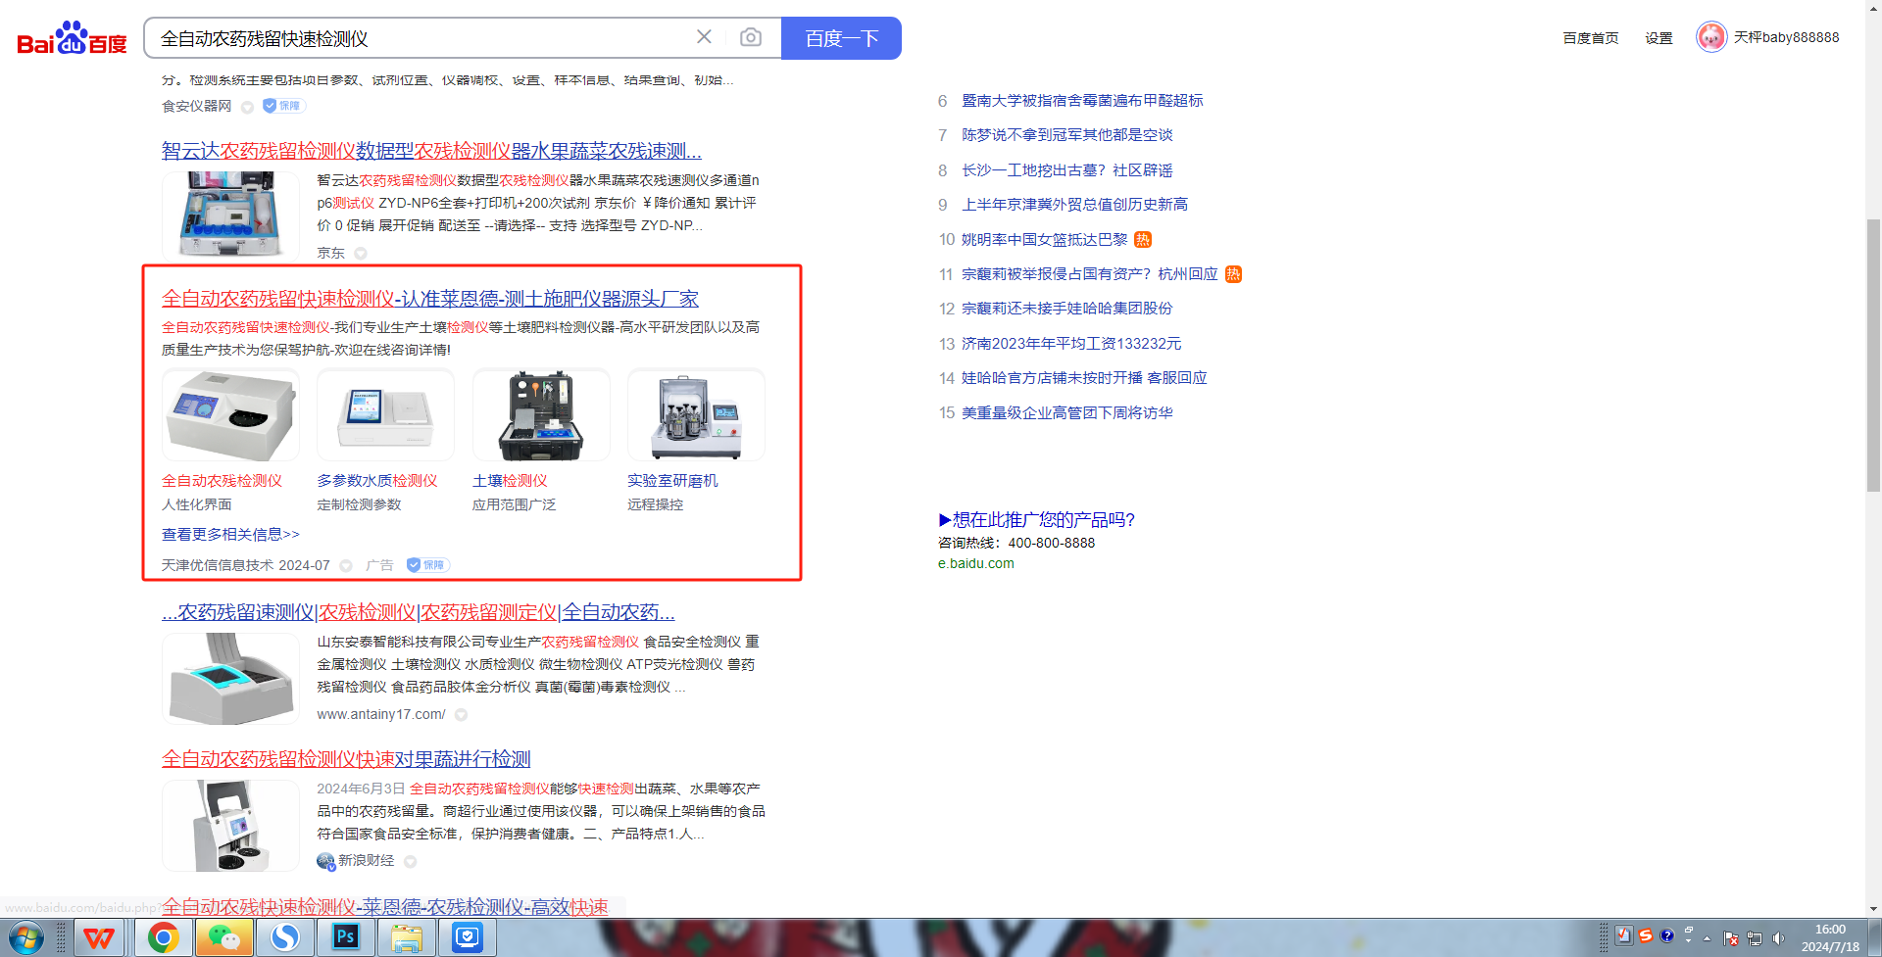
Task: Switch to Google Chrome in the taskbar
Action: coord(163,938)
